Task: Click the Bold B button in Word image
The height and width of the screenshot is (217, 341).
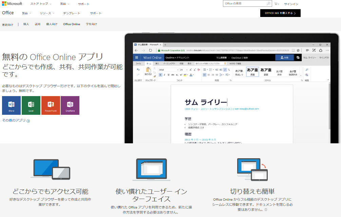Action: pos(160,75)
